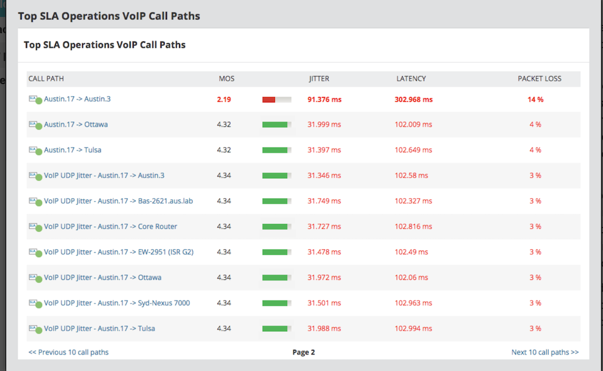Viewport: 603px width, 371px height.
Task: Click the PACKET LOSS column header
Action: click(x=539, y=79)
